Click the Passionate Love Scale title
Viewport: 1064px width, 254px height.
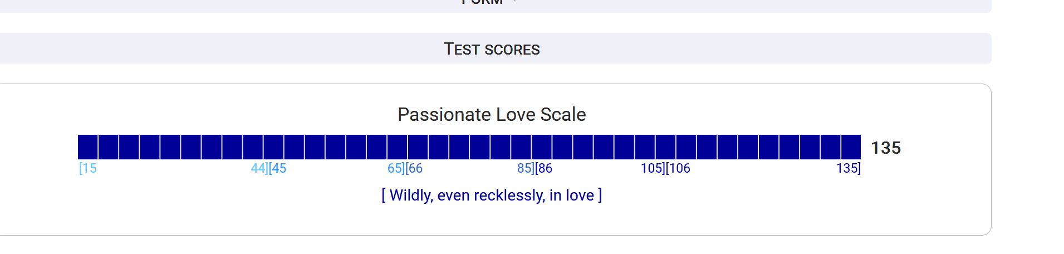(x=492, y=115)
